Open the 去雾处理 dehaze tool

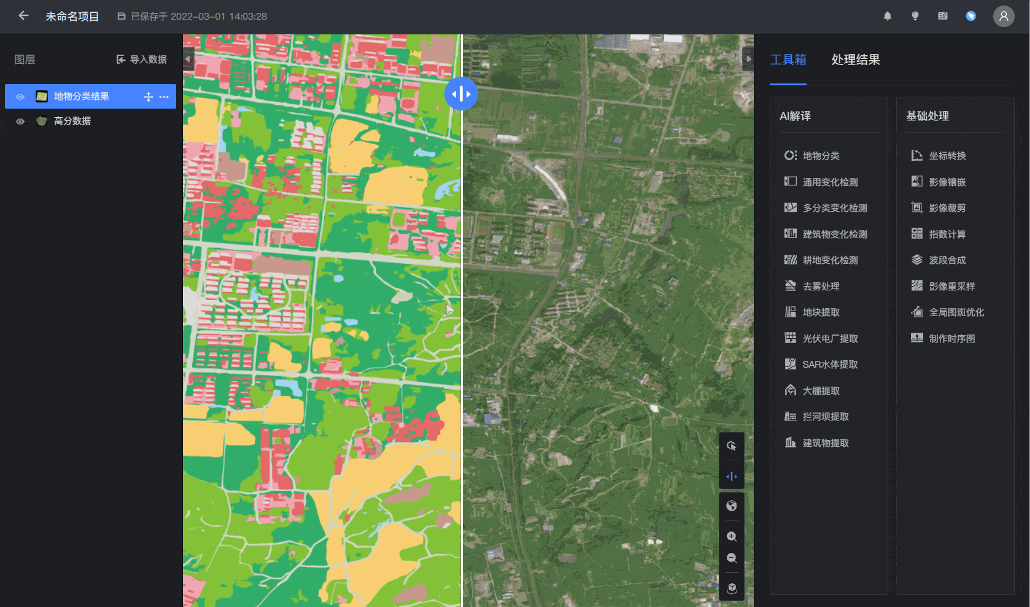(x=811, y=287)
